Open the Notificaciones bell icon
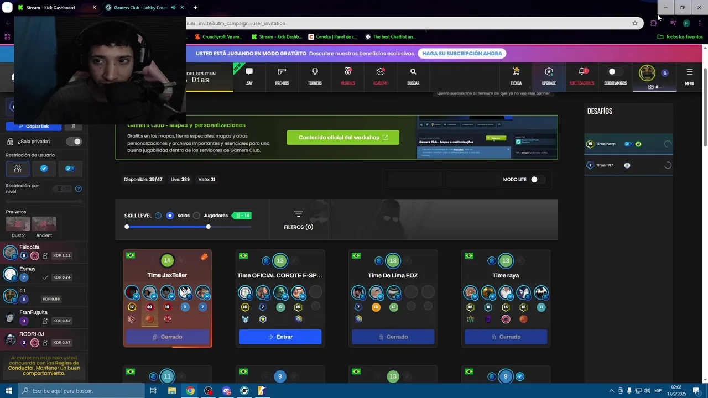 pyautogui.click(x=582, y=72)
